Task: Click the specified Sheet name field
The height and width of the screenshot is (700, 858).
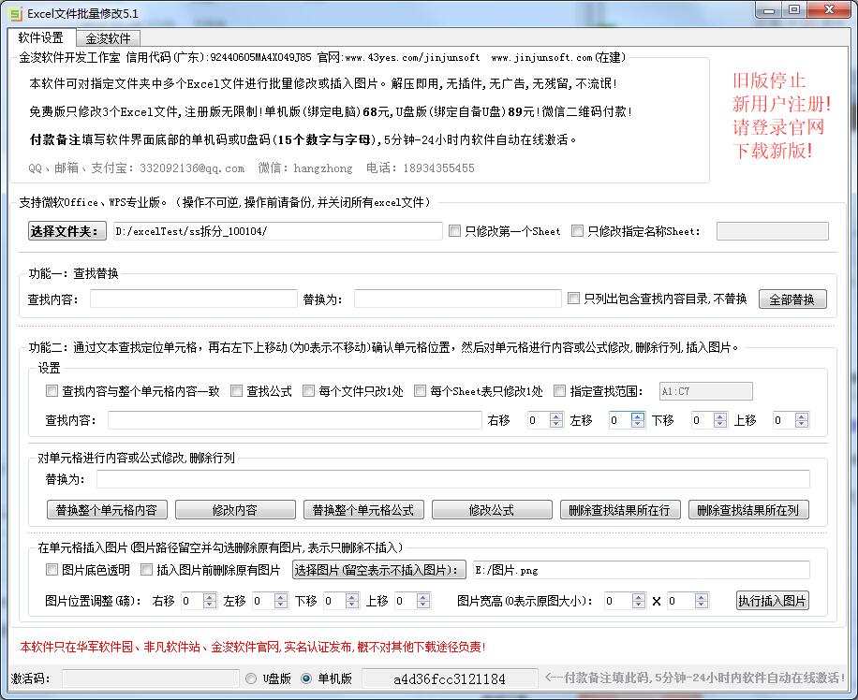Action: coord(772,231)
